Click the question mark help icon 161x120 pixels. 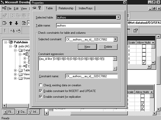click(39, 8)
